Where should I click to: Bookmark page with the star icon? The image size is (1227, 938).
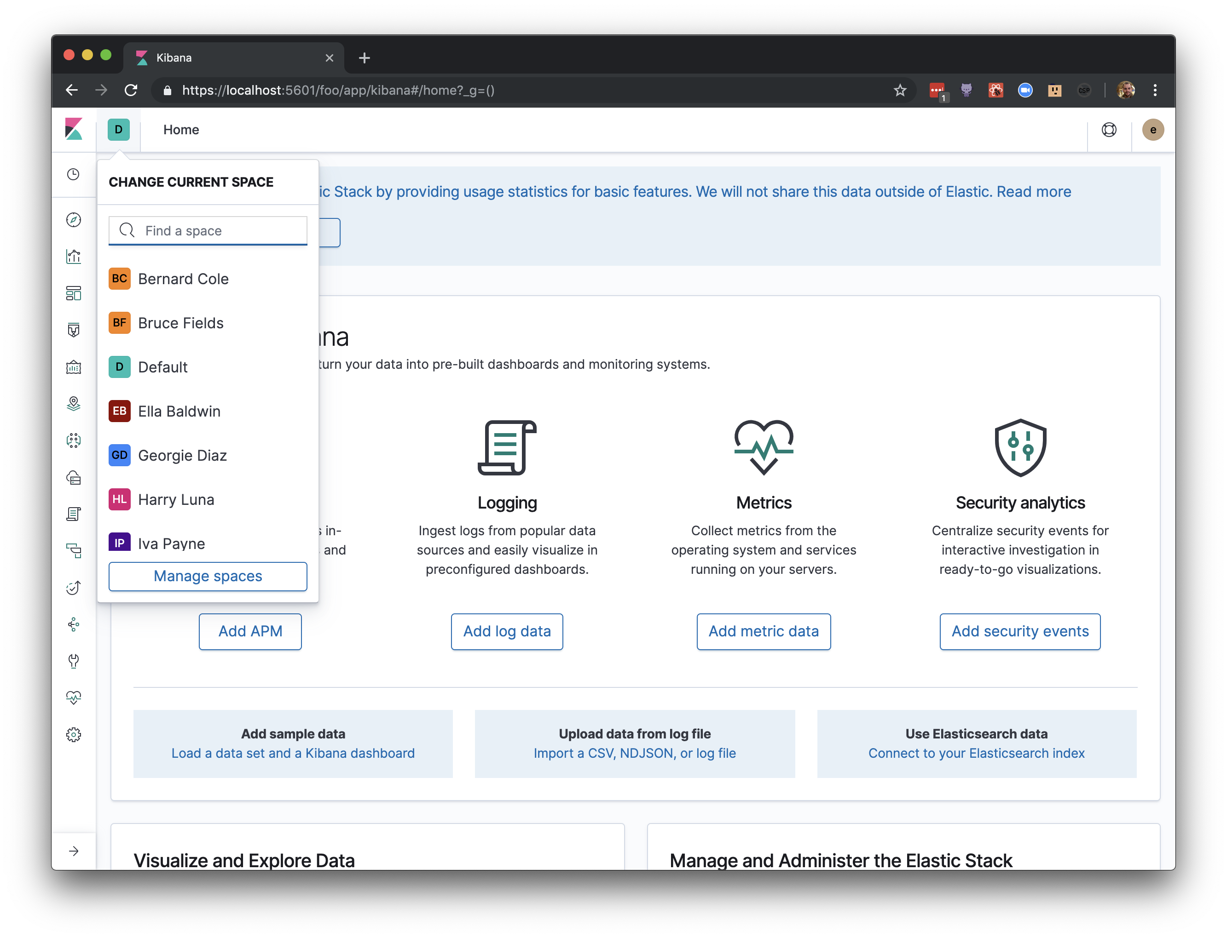click(x=900, y=90)
